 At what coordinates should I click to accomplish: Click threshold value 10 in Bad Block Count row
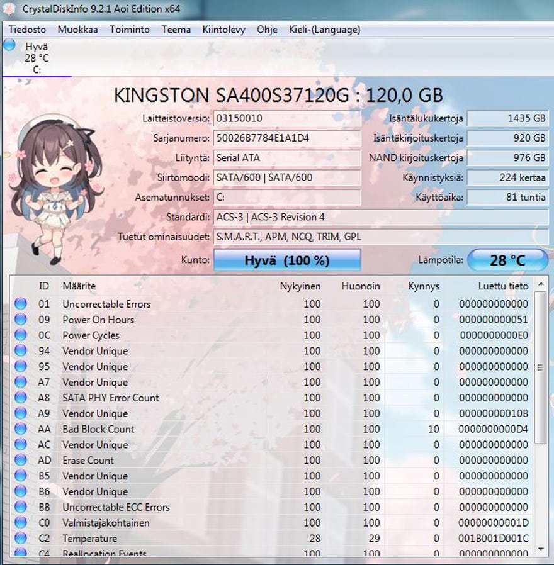point(433,429)
